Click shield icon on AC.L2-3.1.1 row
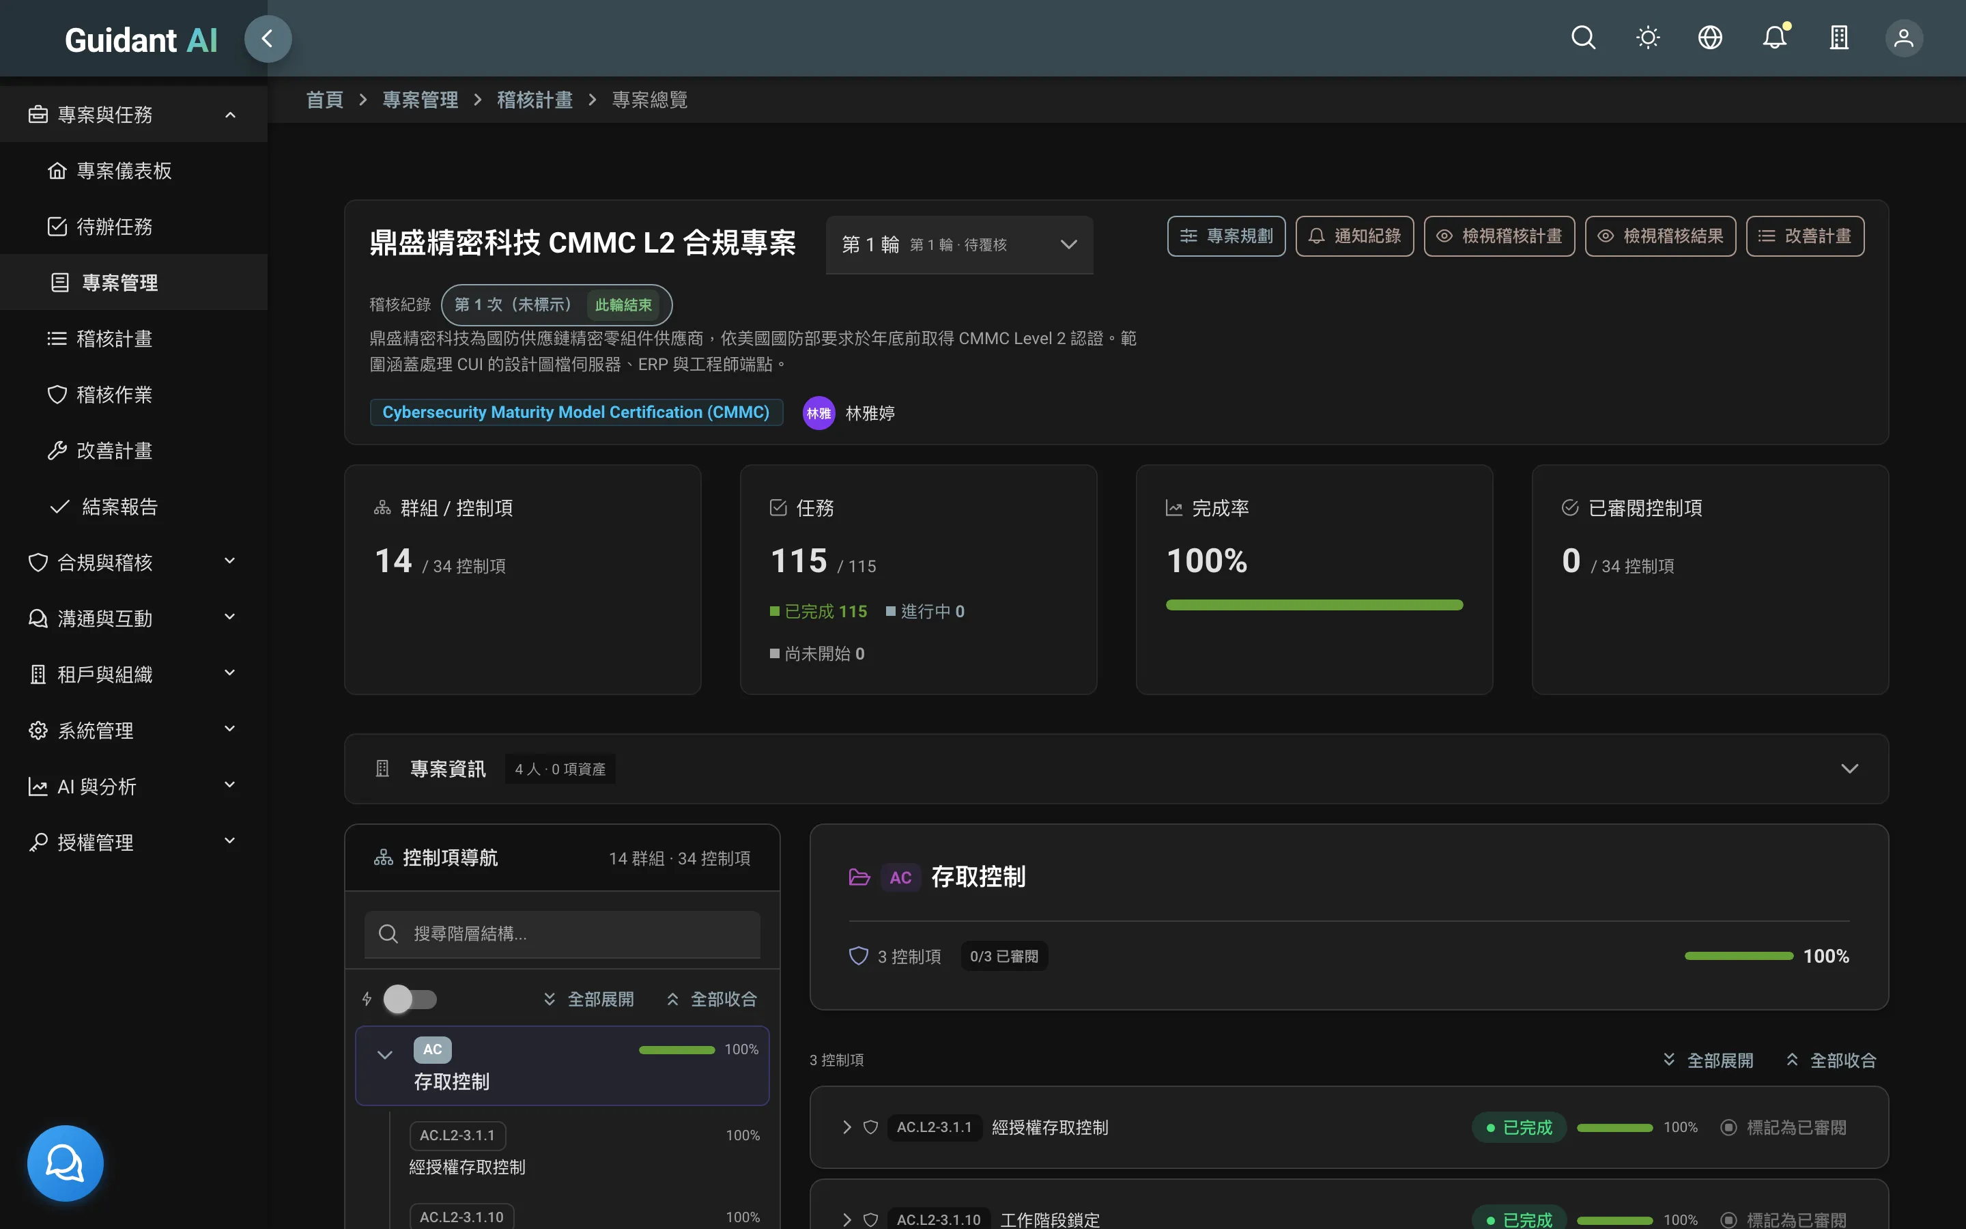 coord(870,1127)
